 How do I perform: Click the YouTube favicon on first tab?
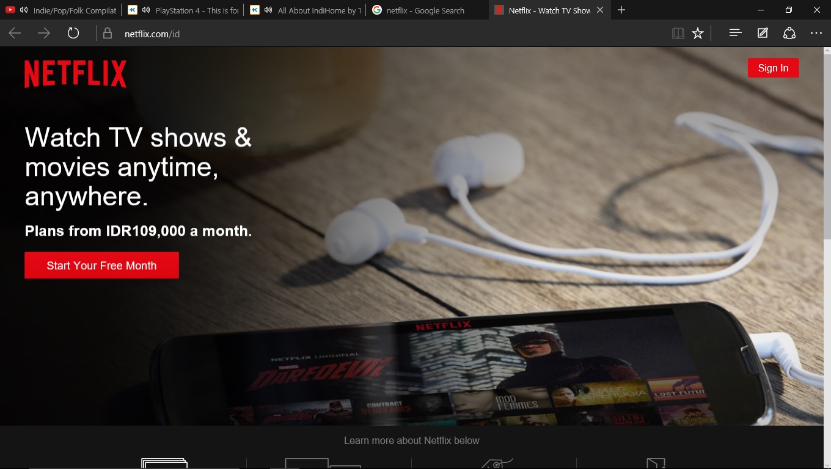click(x=10, y=10)
